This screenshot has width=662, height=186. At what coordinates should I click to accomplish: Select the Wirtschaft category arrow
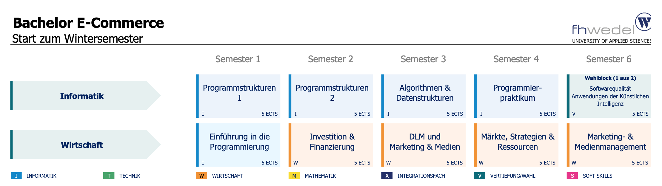point(86,145)
